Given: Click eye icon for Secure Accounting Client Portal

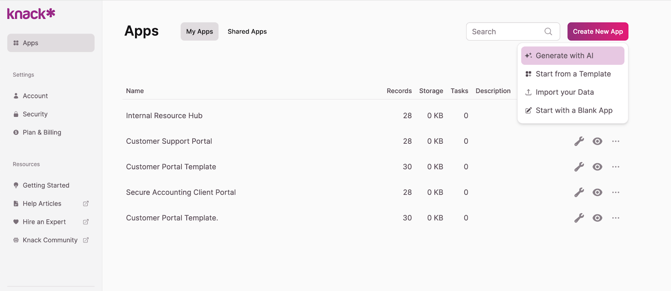Looking at the screenshot, I should coord(597,193).
